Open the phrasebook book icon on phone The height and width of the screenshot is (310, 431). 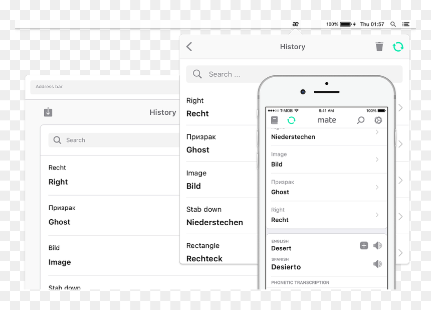tap(274, 120)
